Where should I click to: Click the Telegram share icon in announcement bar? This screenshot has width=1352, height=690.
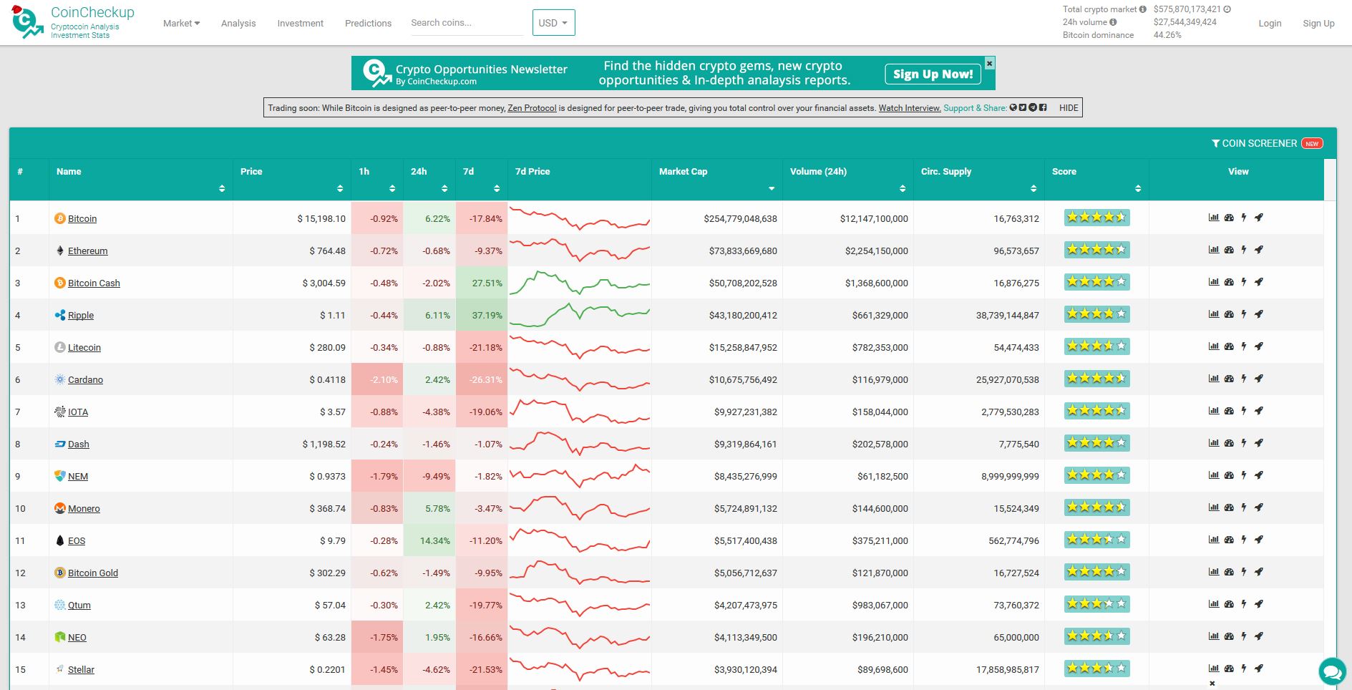(x=1033, y=107)
